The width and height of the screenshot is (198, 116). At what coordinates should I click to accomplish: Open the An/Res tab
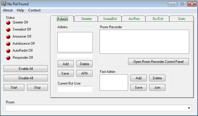pyautogui.click(x=134, y=19)
